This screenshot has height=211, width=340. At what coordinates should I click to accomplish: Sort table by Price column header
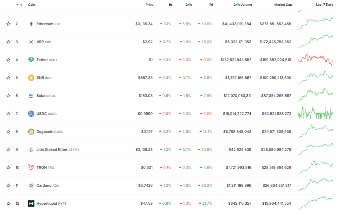point(149,5)
